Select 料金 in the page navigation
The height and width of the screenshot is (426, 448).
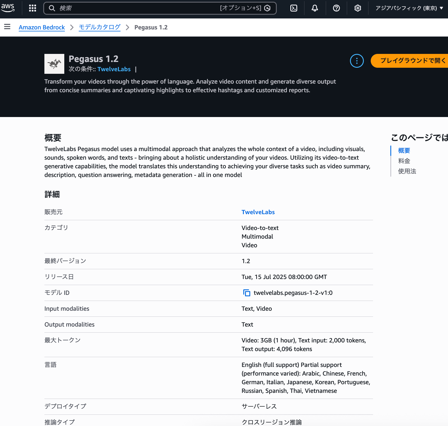coord(404,161)
